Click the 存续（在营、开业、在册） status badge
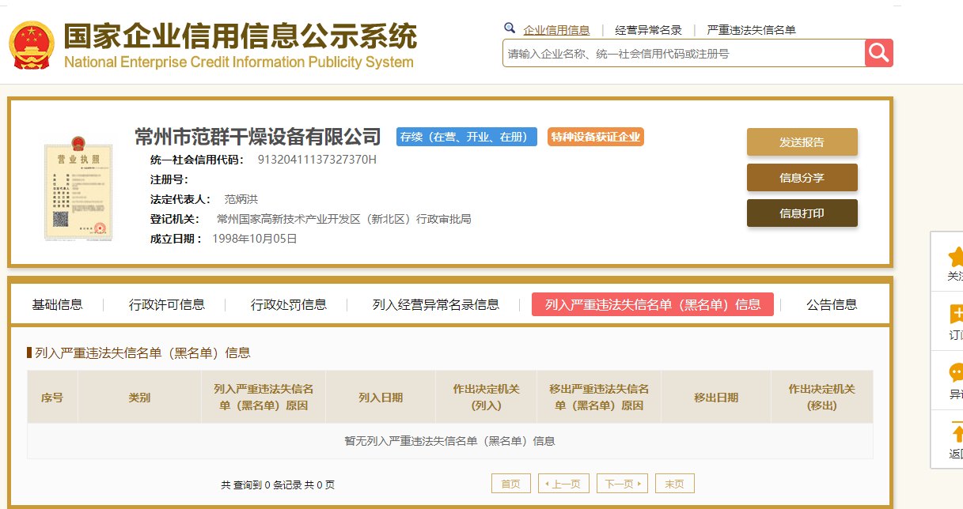Image resolution: width=963 pixels, height=509 pixels. 467,137
